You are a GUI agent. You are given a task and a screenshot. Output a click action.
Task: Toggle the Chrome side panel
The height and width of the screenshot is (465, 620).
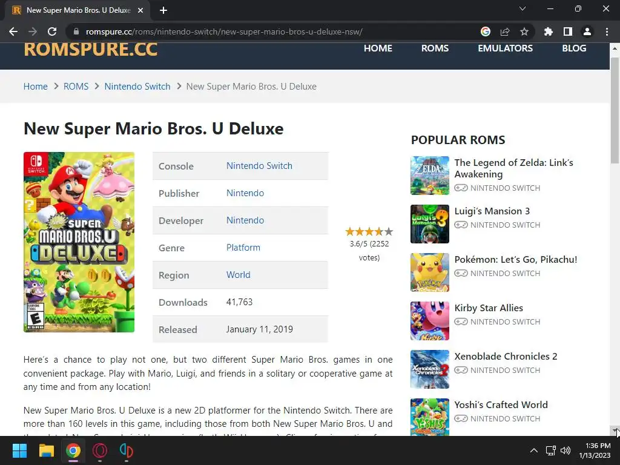[x=568, y=31]
